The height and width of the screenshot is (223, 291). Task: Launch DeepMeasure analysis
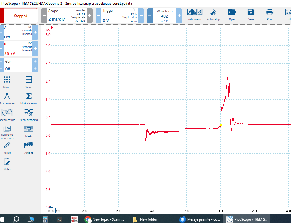pos(7,115)
